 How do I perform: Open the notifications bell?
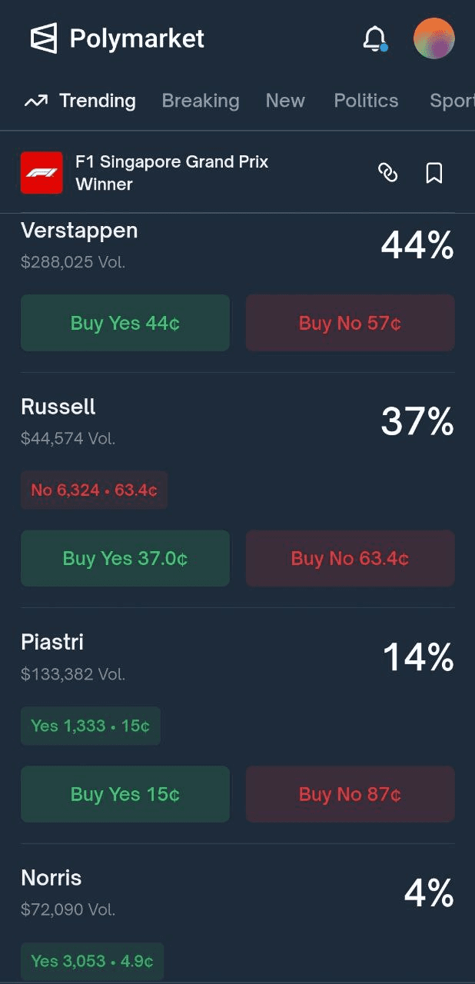coord(374,38)
